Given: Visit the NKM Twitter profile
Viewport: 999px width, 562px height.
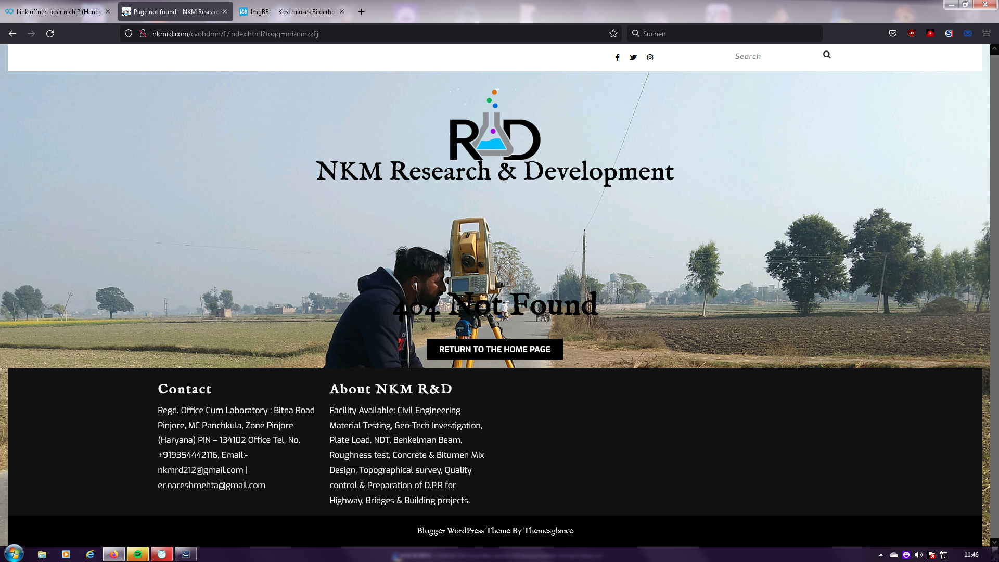Looking at the screenshot, I should 633,57.
